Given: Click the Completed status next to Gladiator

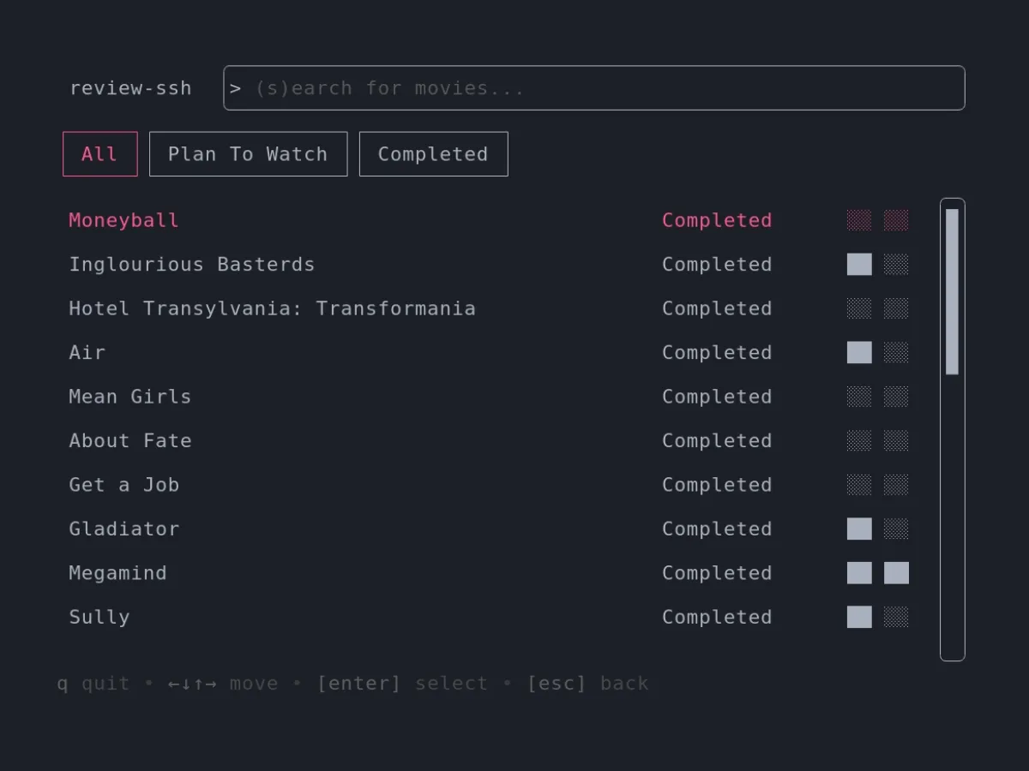Looking at the screenshot, I should (716, 529).
